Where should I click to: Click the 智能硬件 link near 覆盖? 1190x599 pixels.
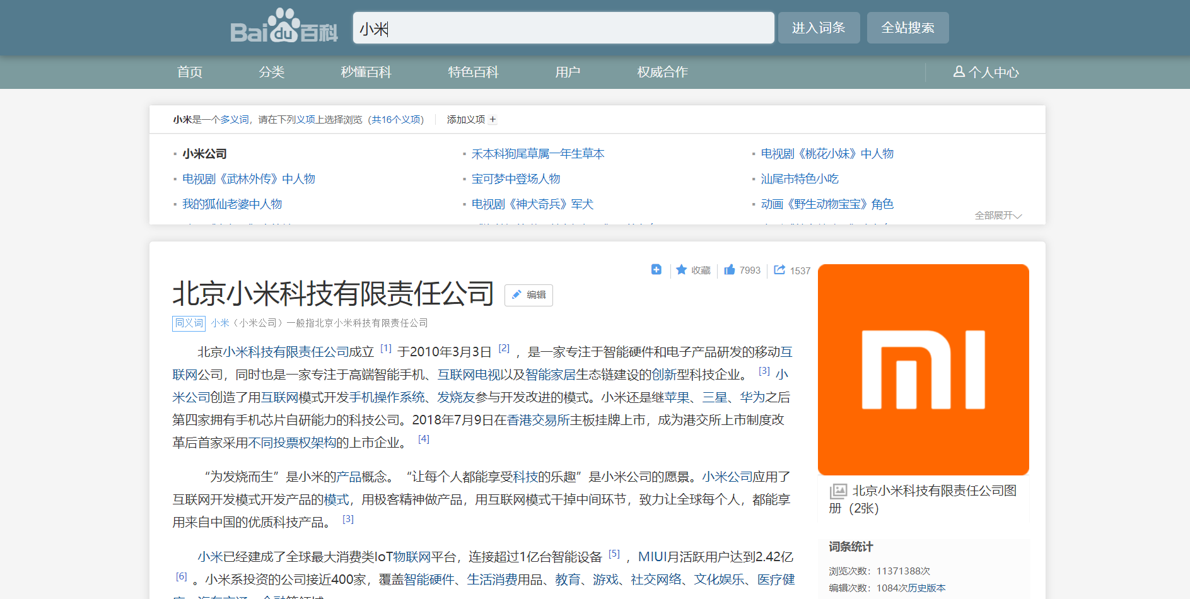[429, 579]
